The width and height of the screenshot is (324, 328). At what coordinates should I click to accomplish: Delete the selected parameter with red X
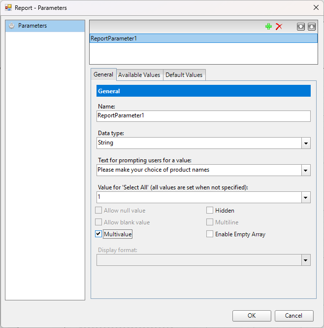[279, 27]
